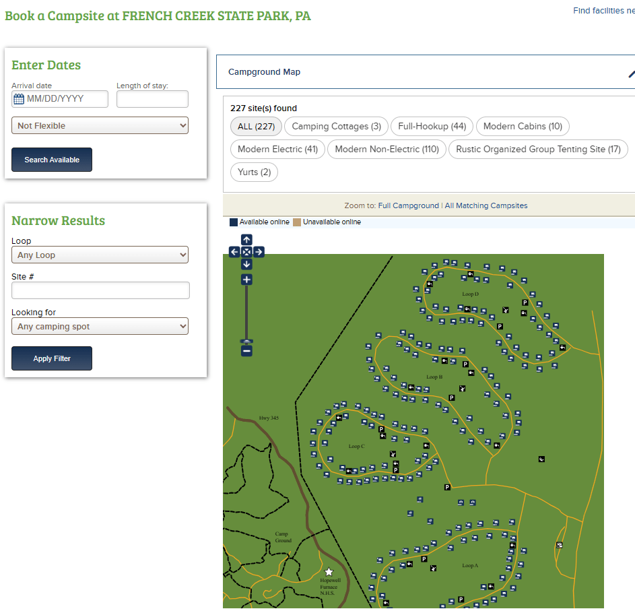Reset map view with the center icon
Screen dimensions: 635x611
[246, 252]
